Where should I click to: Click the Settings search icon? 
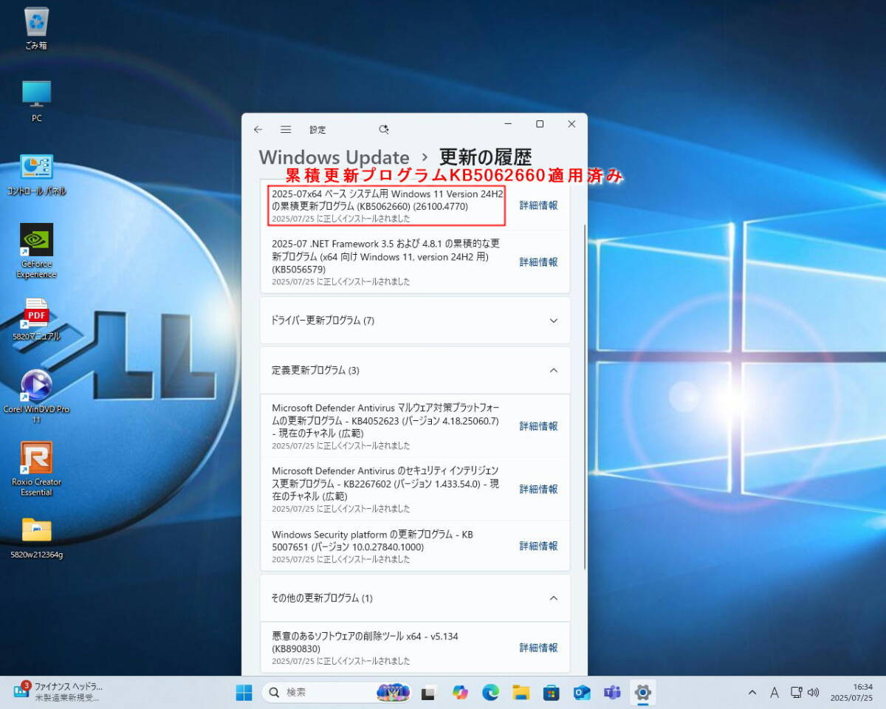point(383,129)
